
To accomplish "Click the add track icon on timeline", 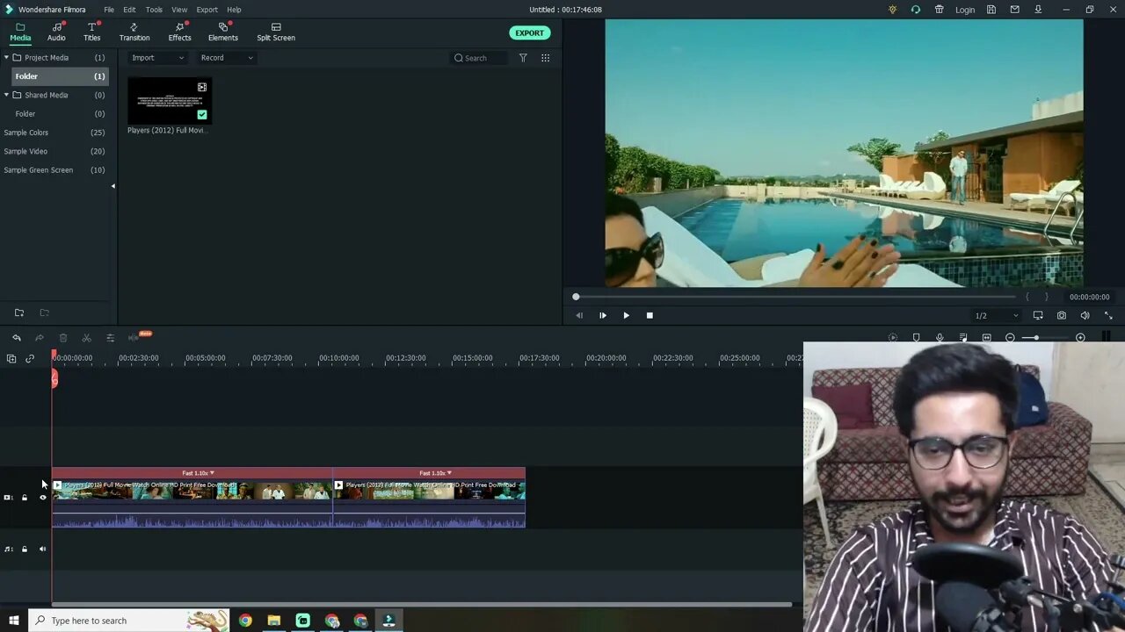I will 11,358.
